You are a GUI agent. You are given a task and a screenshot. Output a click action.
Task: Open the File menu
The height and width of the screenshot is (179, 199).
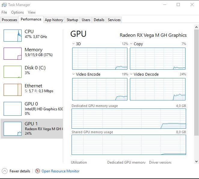[x=4, y=12]
